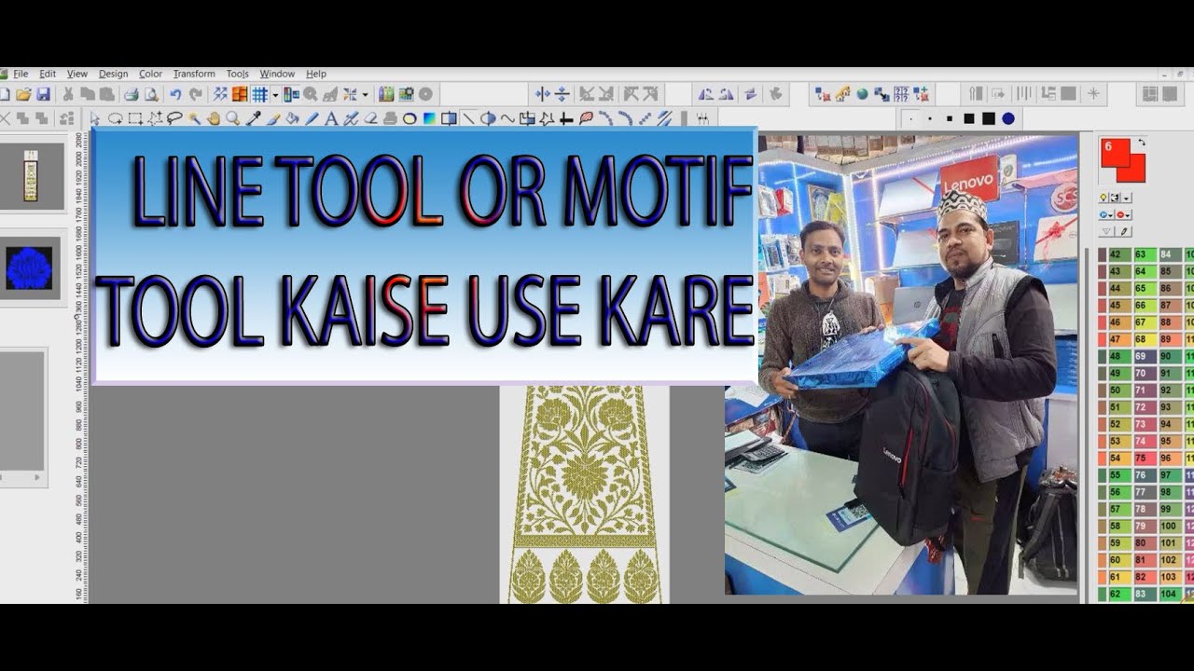Open the Transform menu

click(x=194, y=74)
